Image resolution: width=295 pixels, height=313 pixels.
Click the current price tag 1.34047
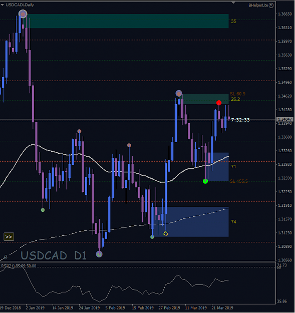click(x=285, y=119)
